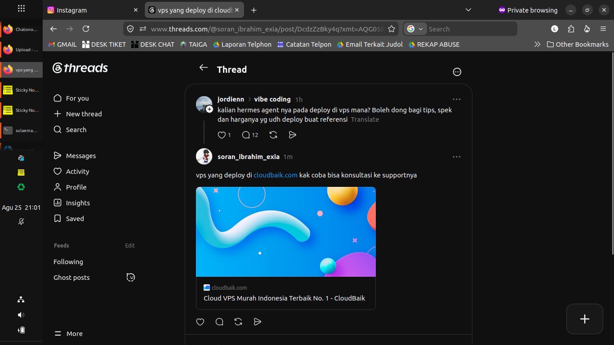Open the For you feed
Screen dimensions: 614x345
pyautogui.click(x=71, y=98)
